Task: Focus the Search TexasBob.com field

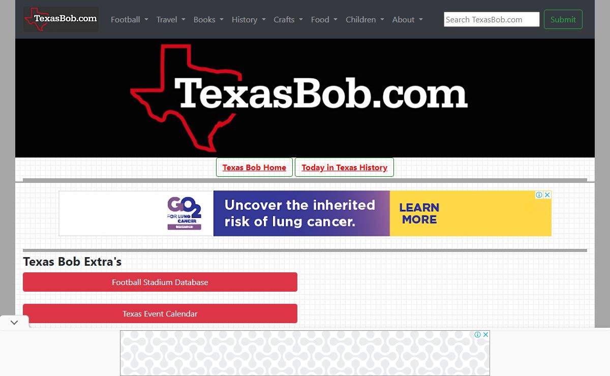Action: pos(492,19)
